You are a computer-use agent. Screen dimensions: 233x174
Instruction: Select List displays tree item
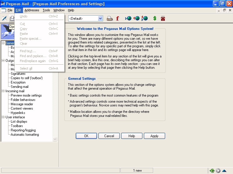coord(19,122)
